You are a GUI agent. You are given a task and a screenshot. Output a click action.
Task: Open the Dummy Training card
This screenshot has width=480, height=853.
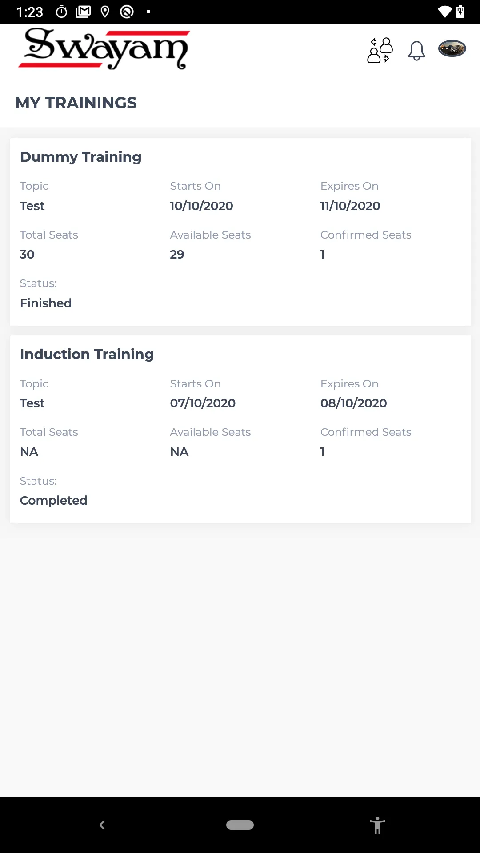pos(240,231)
